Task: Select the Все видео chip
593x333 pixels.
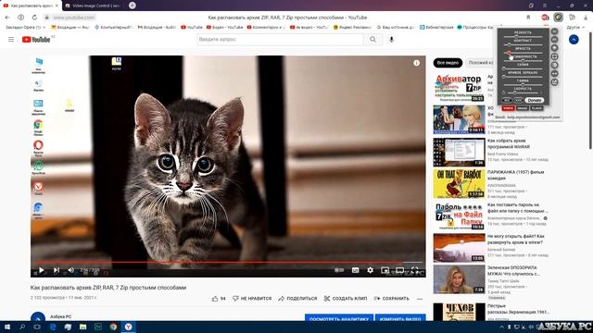Action: (x=448, y=63)
